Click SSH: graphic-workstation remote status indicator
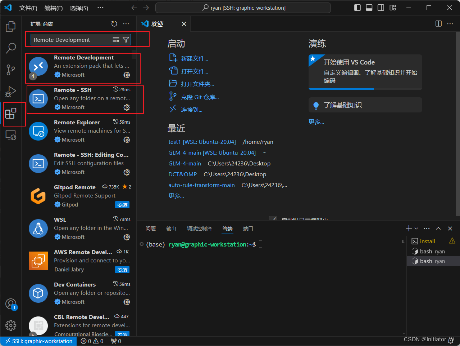 [38, 341]
